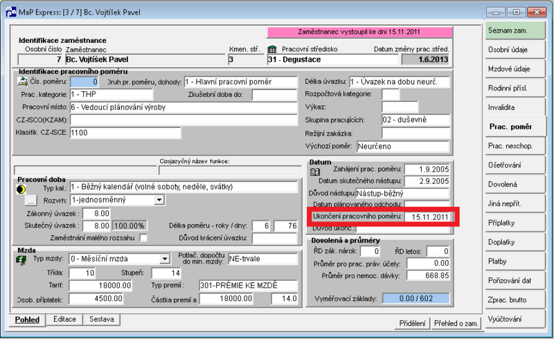The width and height of the screenshot is (554, 339).
Task: Click the Typ premií field
Action: point(249,285)
